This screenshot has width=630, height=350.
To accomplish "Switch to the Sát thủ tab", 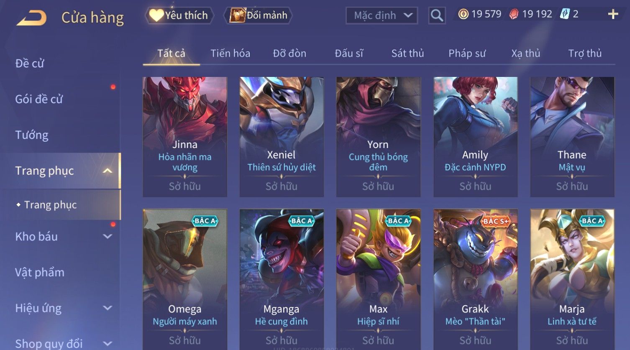I will tap(407, 53).
